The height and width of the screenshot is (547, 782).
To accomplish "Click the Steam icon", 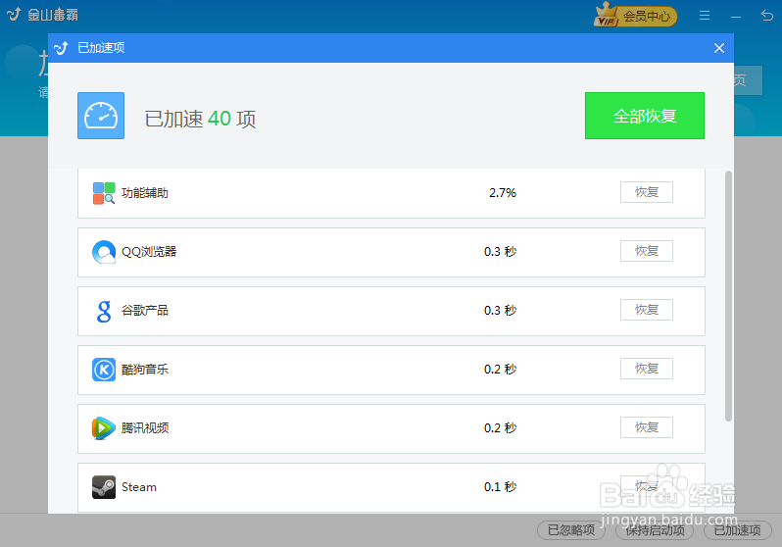I will (x=104, y=487).
